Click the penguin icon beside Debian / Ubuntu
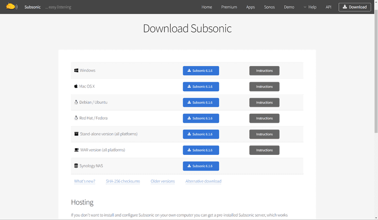The image size is (378, 220). [x=76, y=102]
